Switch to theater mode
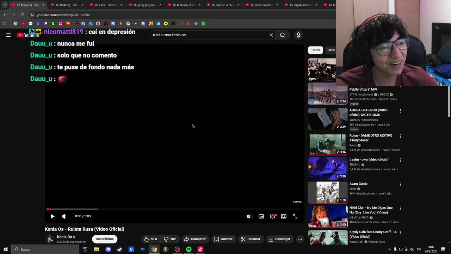 point(284,216)
